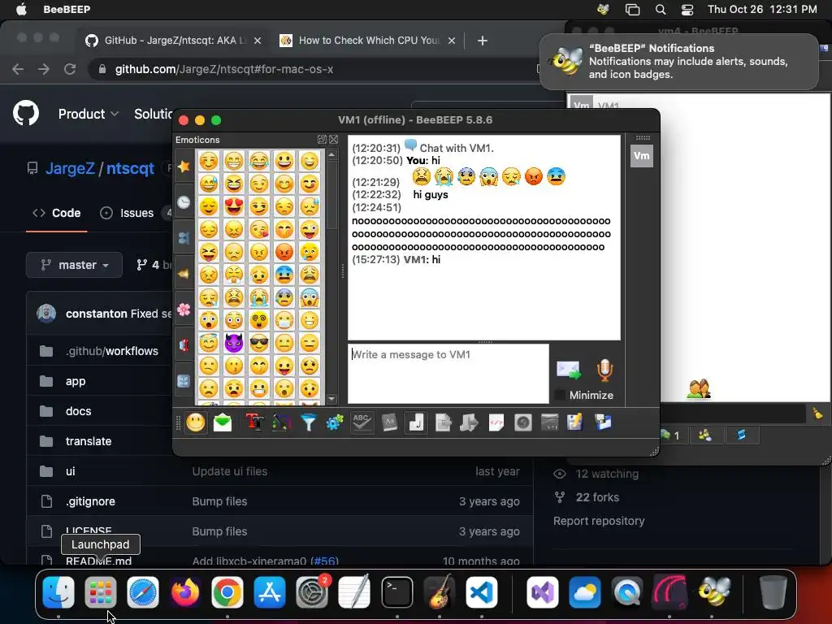
Task: Click the '22 forks' link
Action: tap(597, 497)
